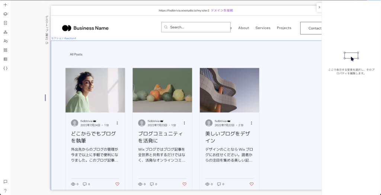Image resolution: width=381 pixels, height=195 pixels.
Task: Click the site URL text
Action: pyautogui.click(x=184, y=10)
